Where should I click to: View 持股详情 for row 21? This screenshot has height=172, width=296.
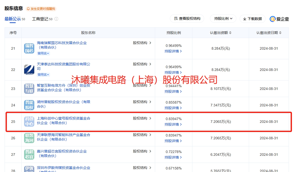tap(173, 51)
